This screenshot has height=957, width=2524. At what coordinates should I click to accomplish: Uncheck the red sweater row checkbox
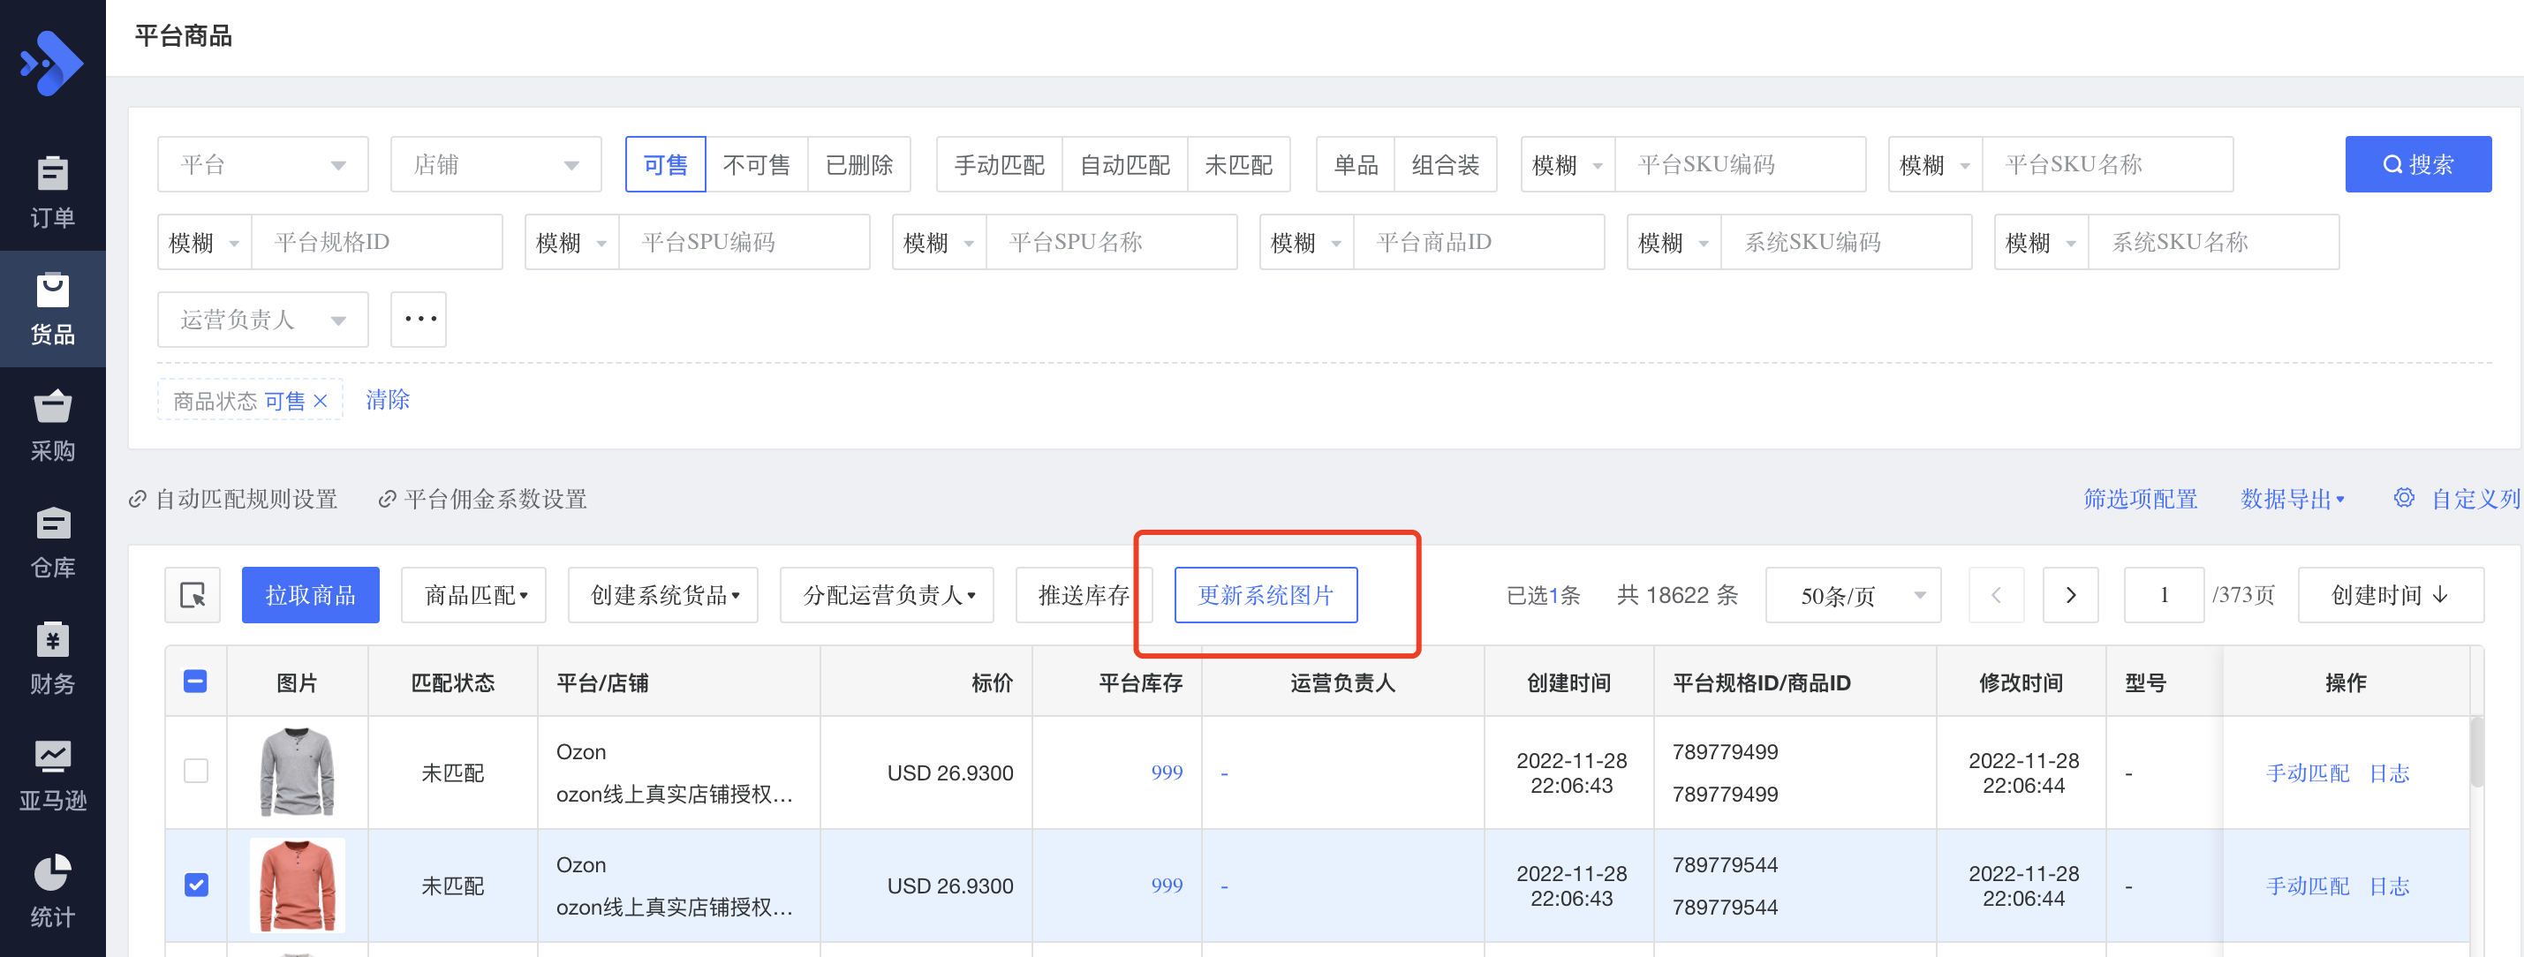click(x=196, y=885)
